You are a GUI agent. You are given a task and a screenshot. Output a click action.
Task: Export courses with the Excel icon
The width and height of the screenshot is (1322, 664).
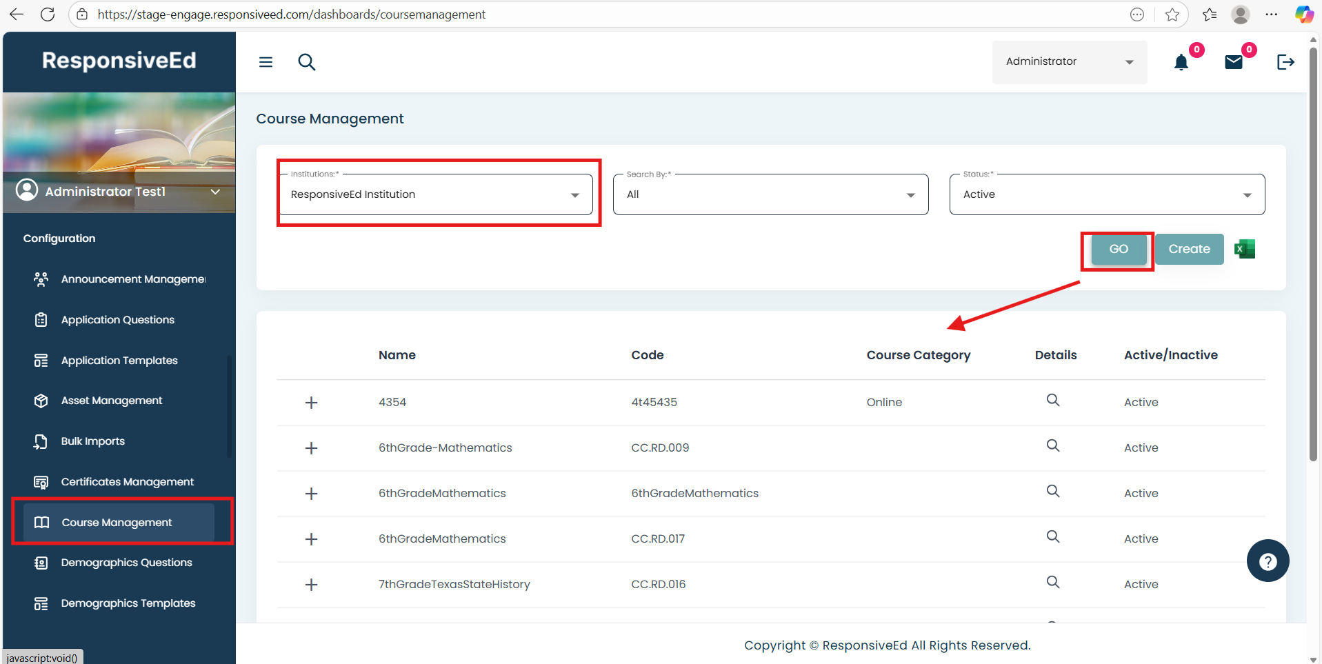click(x=1245, y=249)
